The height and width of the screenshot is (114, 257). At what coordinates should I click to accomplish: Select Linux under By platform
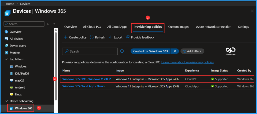click(x=18, y=94)
